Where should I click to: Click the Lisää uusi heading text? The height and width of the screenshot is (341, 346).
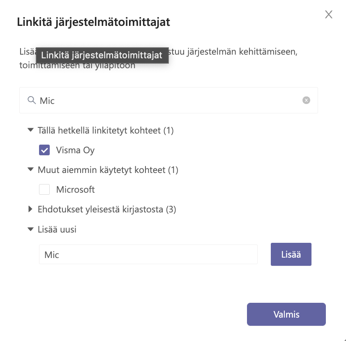pyautogui.click(x=57, y=229)
